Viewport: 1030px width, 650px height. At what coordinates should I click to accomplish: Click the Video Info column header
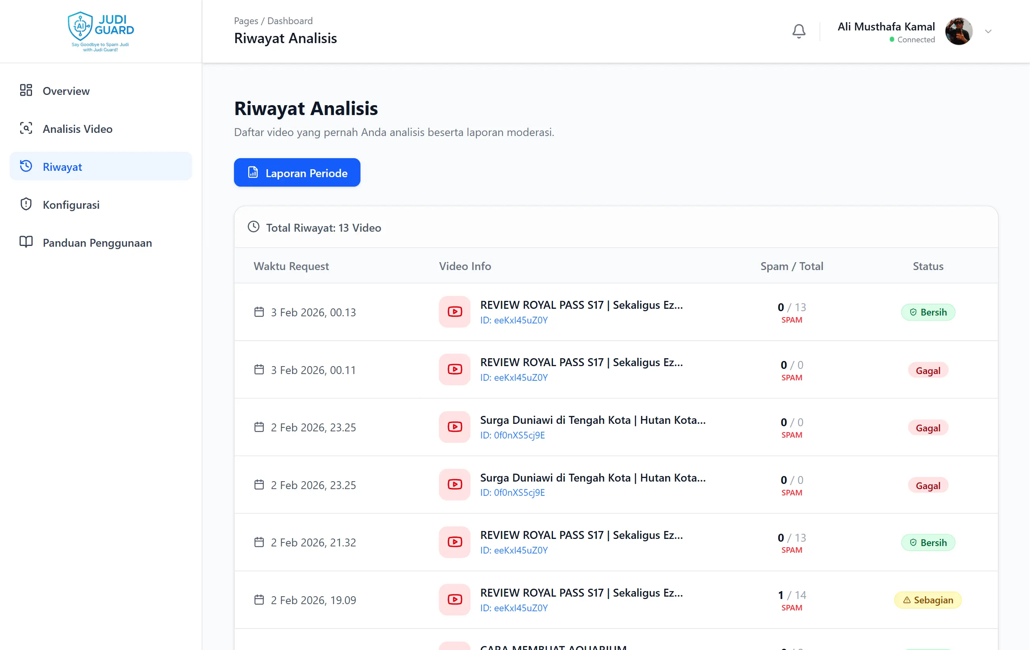point(465,266)
